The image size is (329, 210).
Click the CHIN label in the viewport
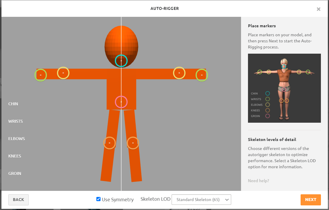point(13,104)
